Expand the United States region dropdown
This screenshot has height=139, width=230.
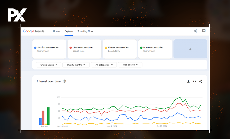(x=49, y=65)
